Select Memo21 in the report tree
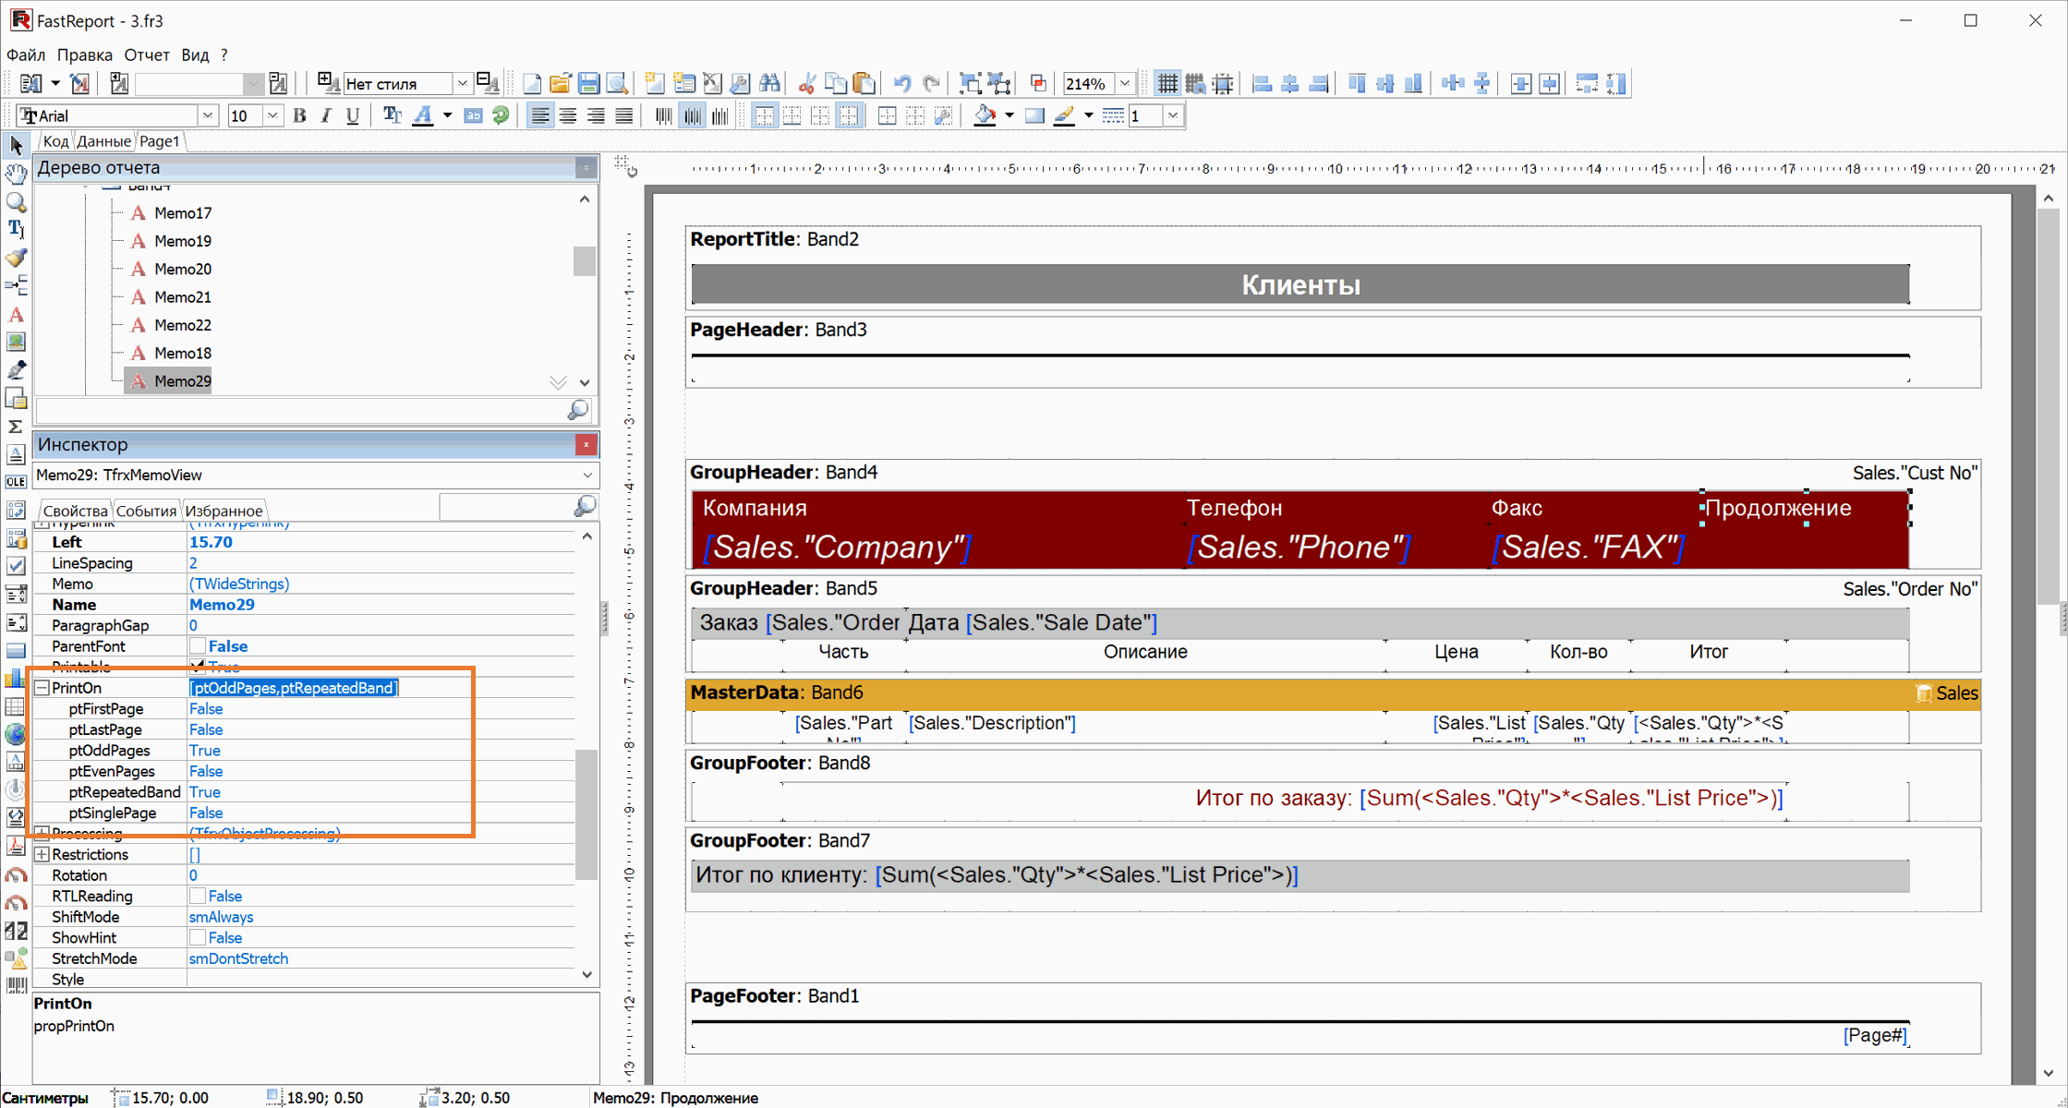Image resolution: width=2068 pixels, height=1108 pixels. [182, 297]
